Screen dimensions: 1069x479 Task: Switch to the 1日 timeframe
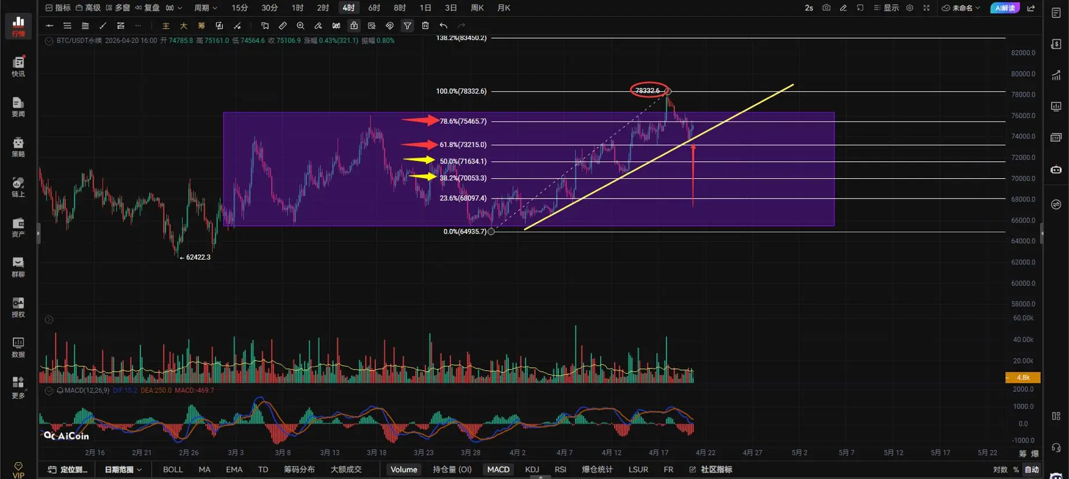pos(426,8)
